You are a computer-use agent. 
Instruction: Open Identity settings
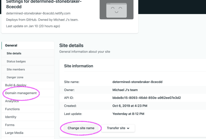click(28, 117)
